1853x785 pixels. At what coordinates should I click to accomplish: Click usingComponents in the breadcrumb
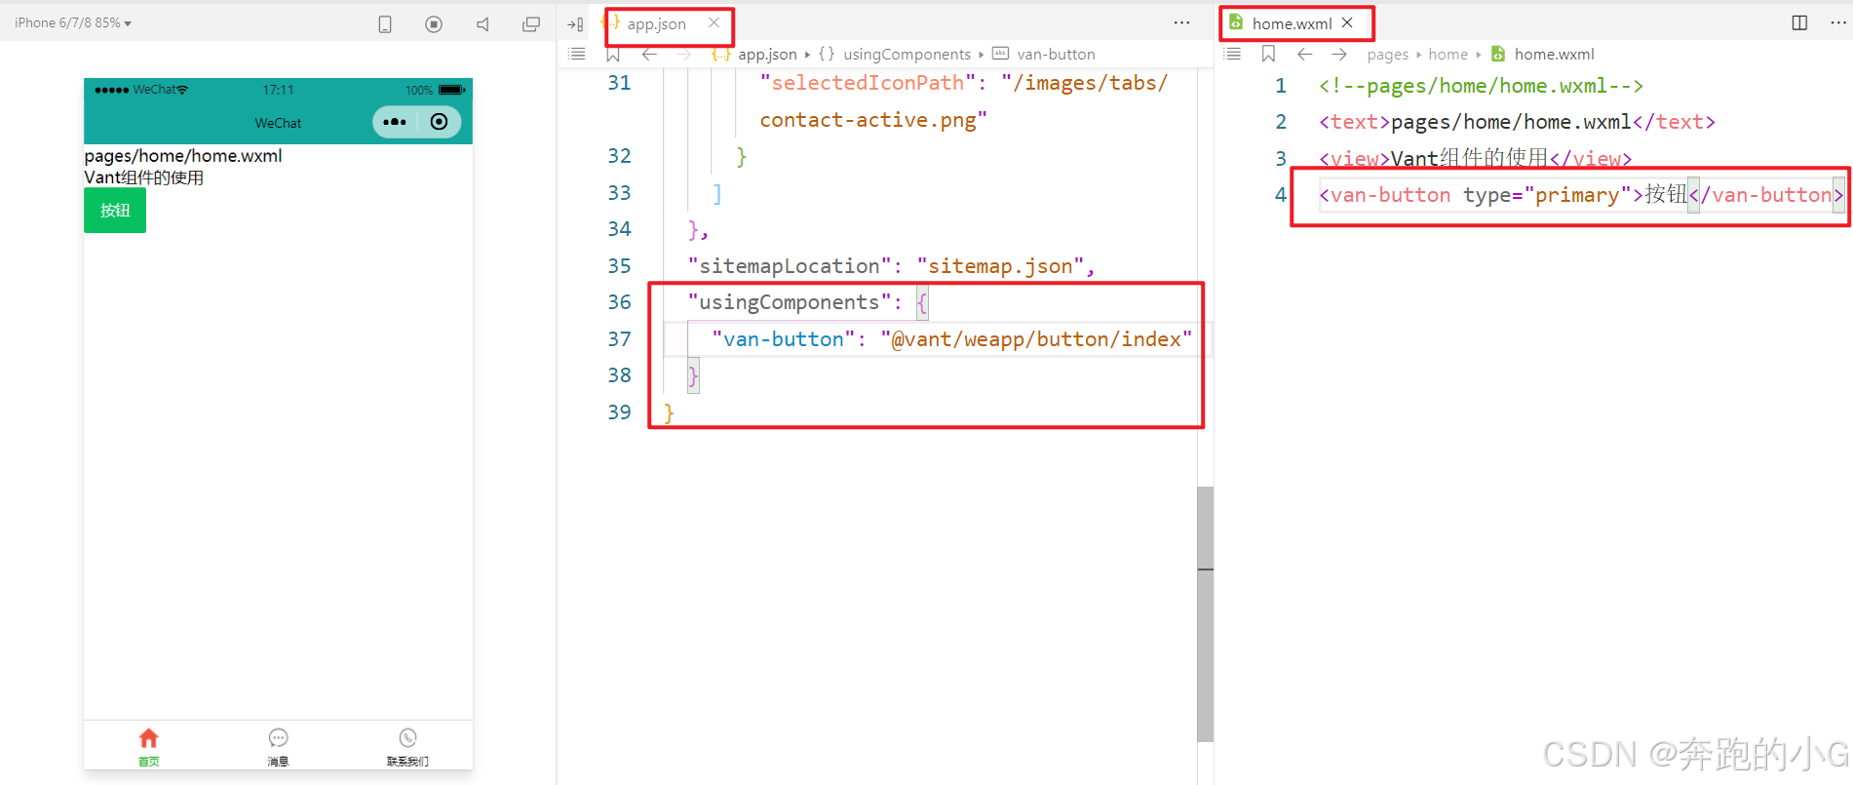click(907, 55)
